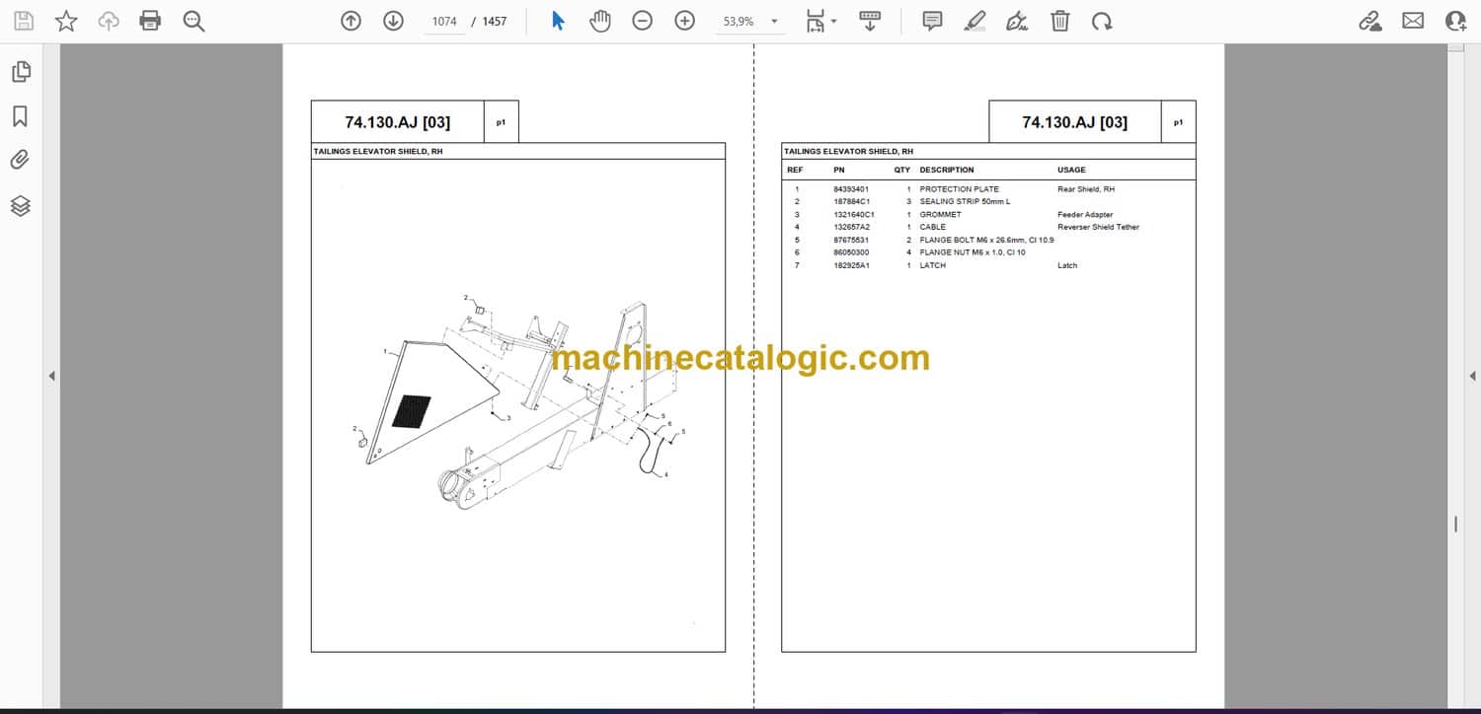Click the Save file floppy disk icon
Screen dimensions: 1481x714
24,21
